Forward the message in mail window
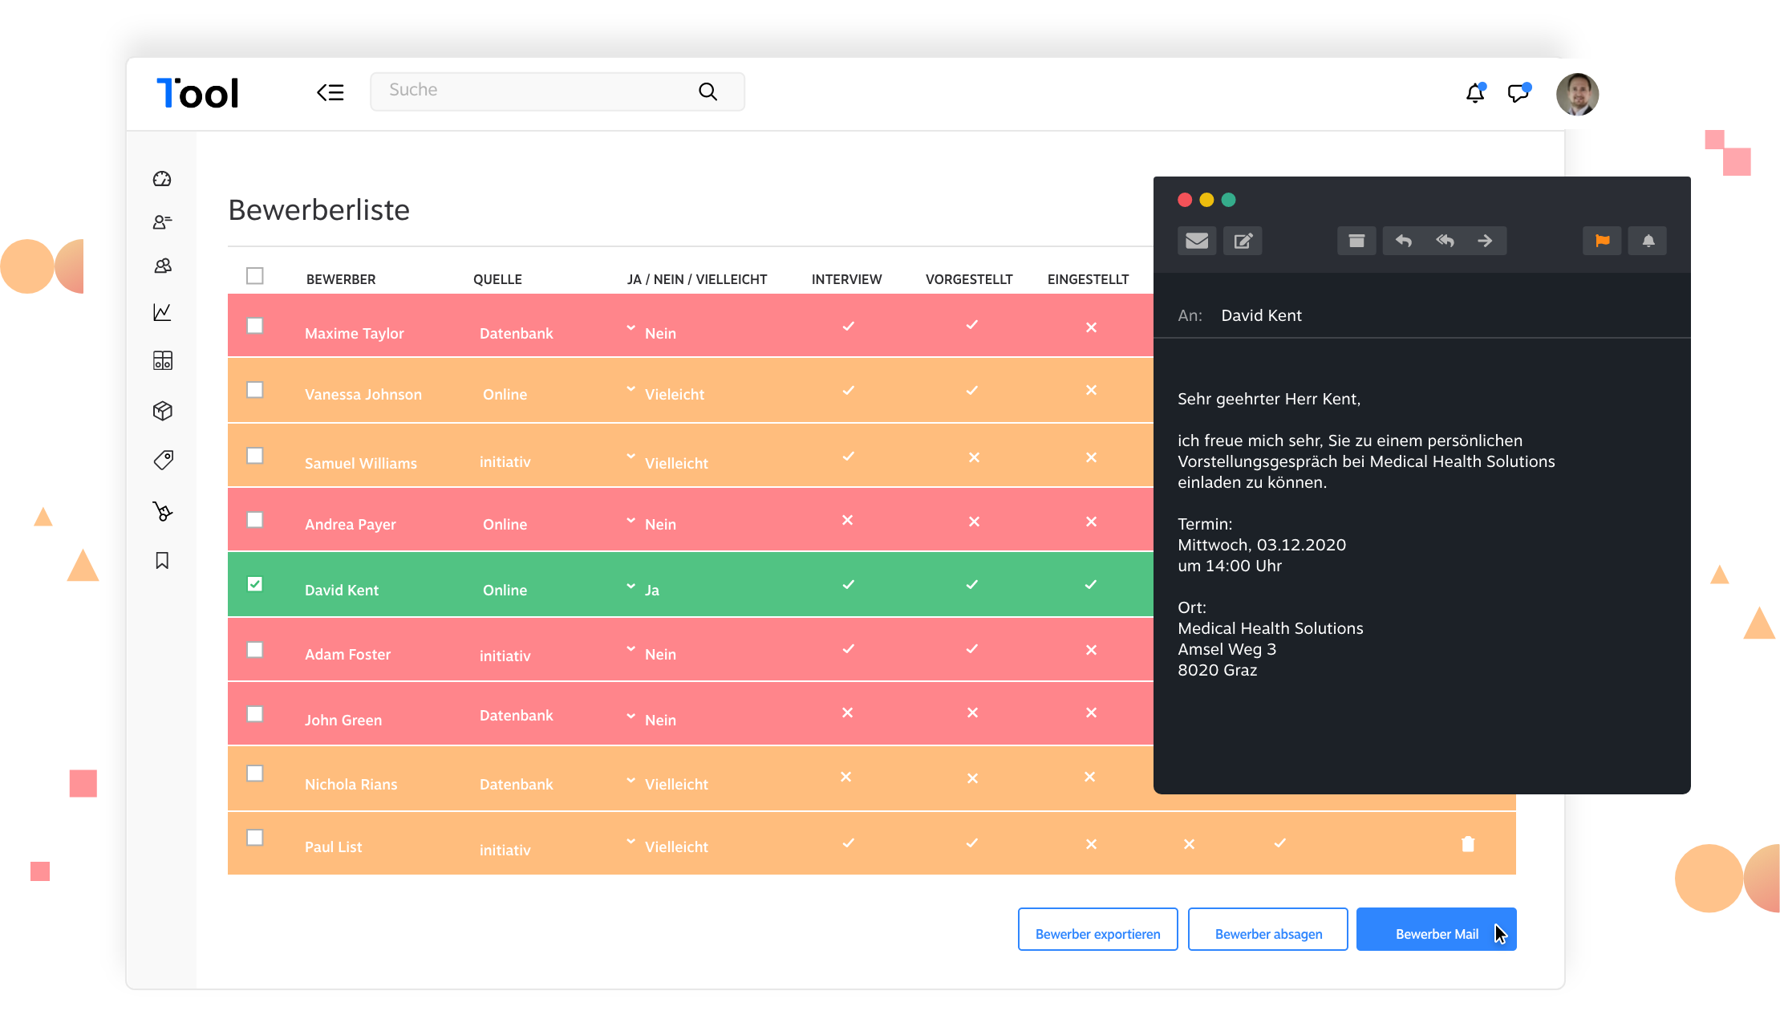Viewport: 1780px width, 1011px height. (1486, 241)
